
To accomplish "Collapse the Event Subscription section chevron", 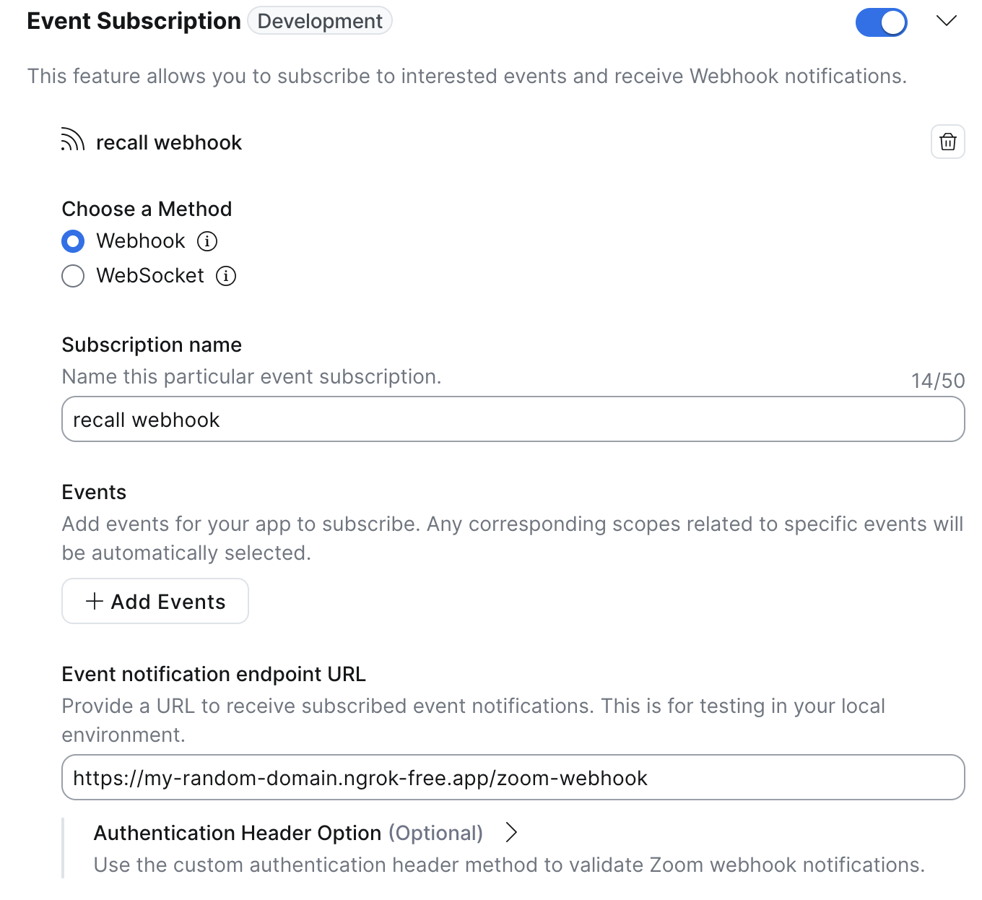I will [947, 21].
